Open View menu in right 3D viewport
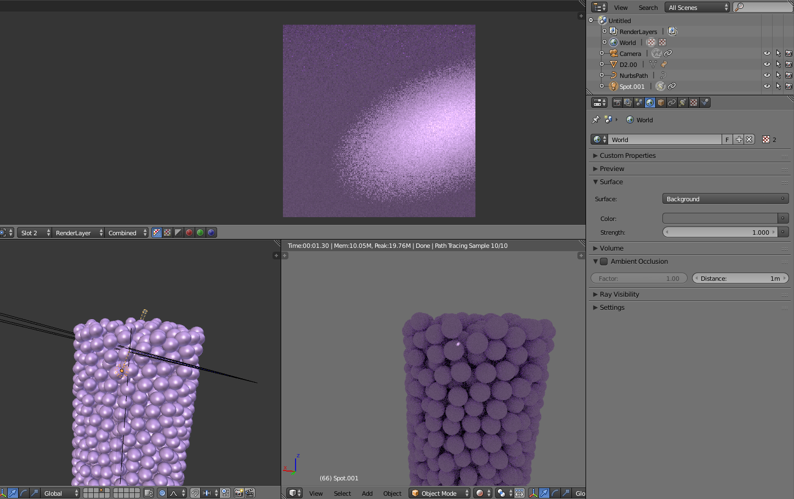Viewport: 794px width, 499px height. [316, 494]
